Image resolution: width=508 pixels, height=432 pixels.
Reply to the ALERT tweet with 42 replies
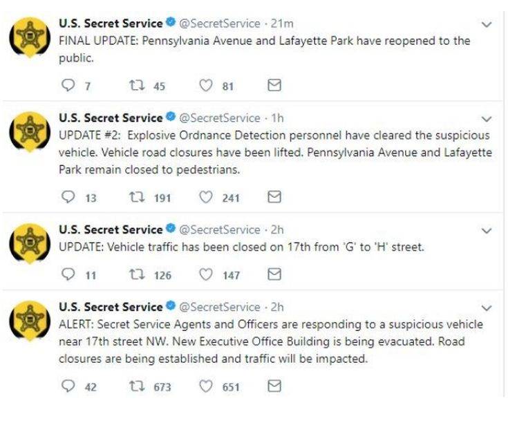point(68,386)
